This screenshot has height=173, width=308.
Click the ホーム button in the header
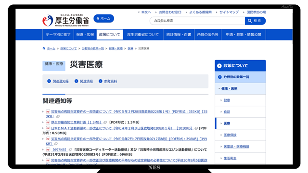click(104, 18)
